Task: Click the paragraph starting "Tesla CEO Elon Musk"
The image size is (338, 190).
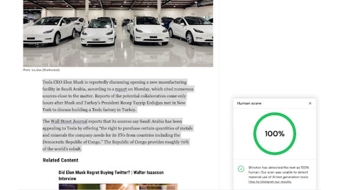Action: click(x=118, y=96)
